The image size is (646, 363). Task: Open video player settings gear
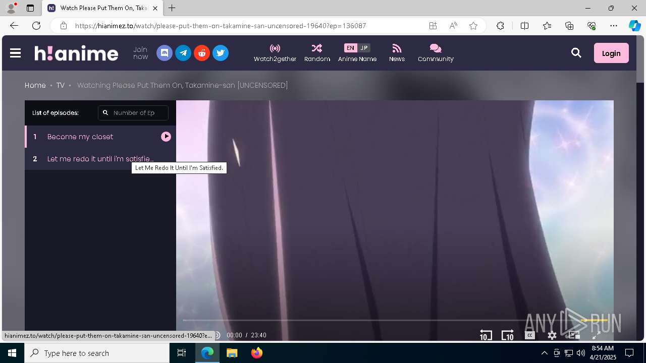(x=552, y=335)
